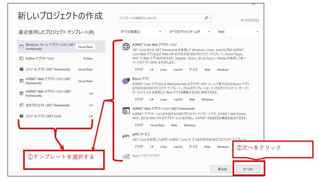
Task: Open the すべてのプラットフォーム platform filter dropdown
Action: [x=189, y=32]
